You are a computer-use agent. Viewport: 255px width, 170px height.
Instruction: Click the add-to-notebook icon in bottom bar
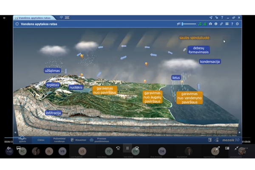tap(210, 140)
